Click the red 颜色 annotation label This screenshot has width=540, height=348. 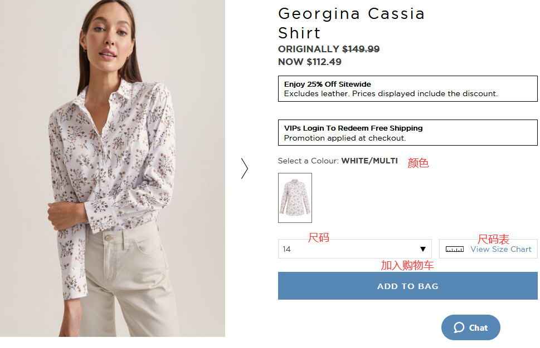coord(418,163)
